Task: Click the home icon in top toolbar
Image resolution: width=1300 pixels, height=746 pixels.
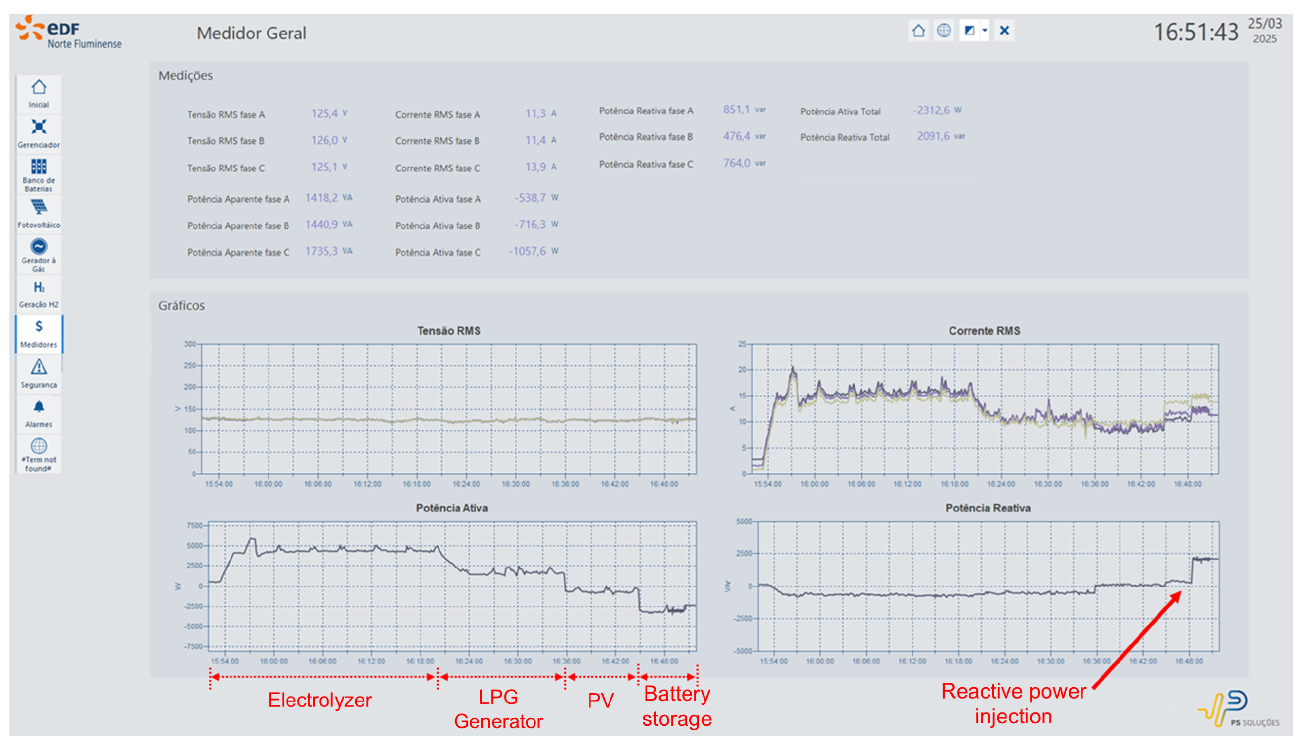Action: [x=918, y=31]
